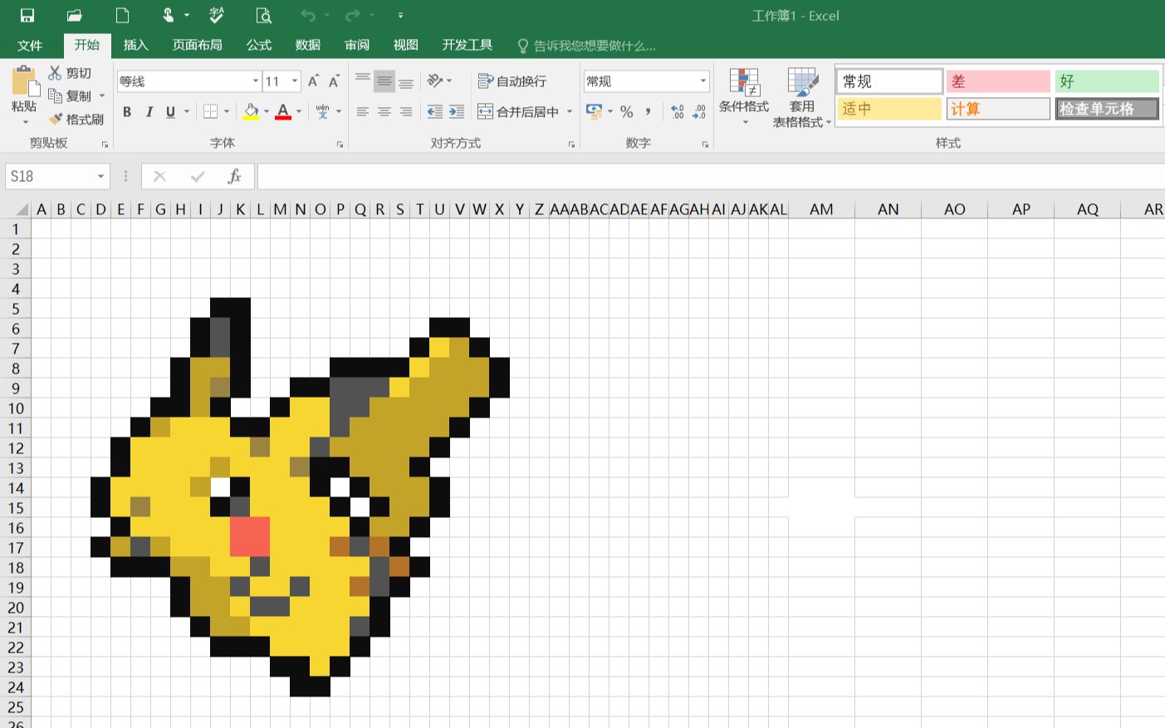Click the Redo arrow icon

tap(353, 15)
